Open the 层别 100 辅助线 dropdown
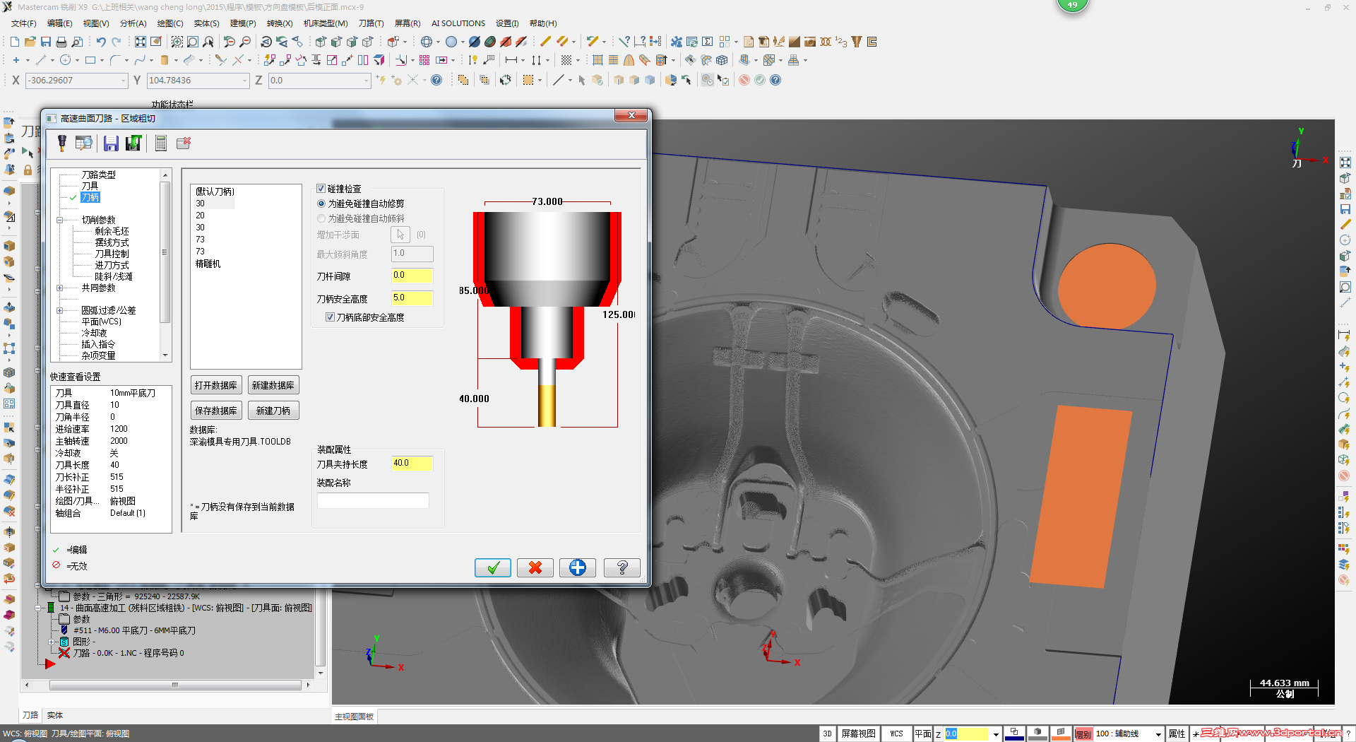Screen dimensions: 1356x742 (1158, 734)
